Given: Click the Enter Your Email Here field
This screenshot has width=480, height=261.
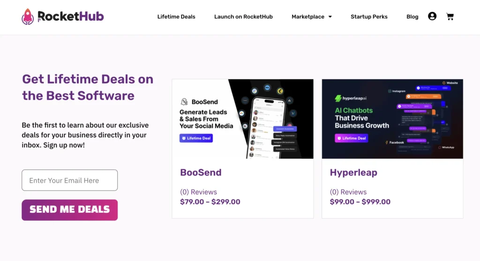Looking at the screenshot, I should 69,180.
